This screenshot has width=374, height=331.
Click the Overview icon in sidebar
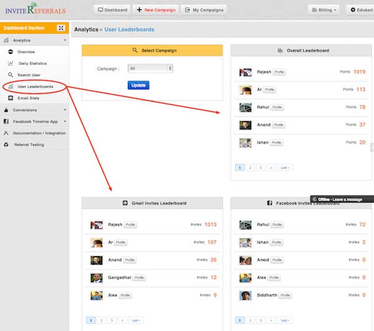11,52
